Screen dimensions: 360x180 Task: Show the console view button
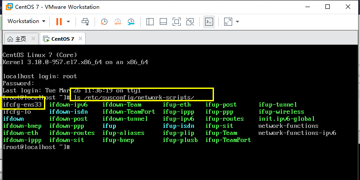(209, 22)
